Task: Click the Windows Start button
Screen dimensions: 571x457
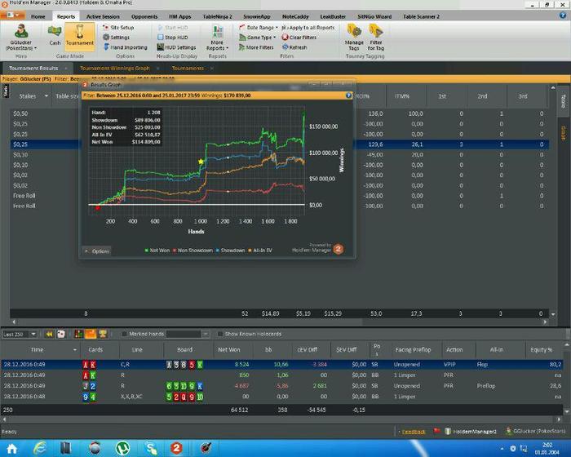Action: [x=11, y=449]
